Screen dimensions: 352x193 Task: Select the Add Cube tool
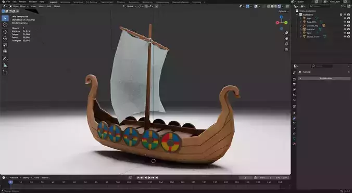(5, 72)
